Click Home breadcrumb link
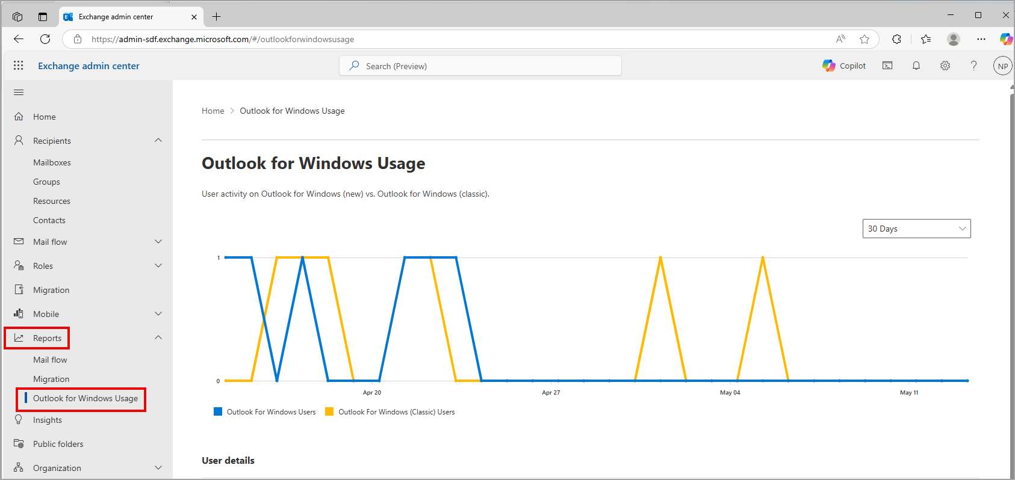The height and width of the screenshot is (480, 1015). [213, 111]
